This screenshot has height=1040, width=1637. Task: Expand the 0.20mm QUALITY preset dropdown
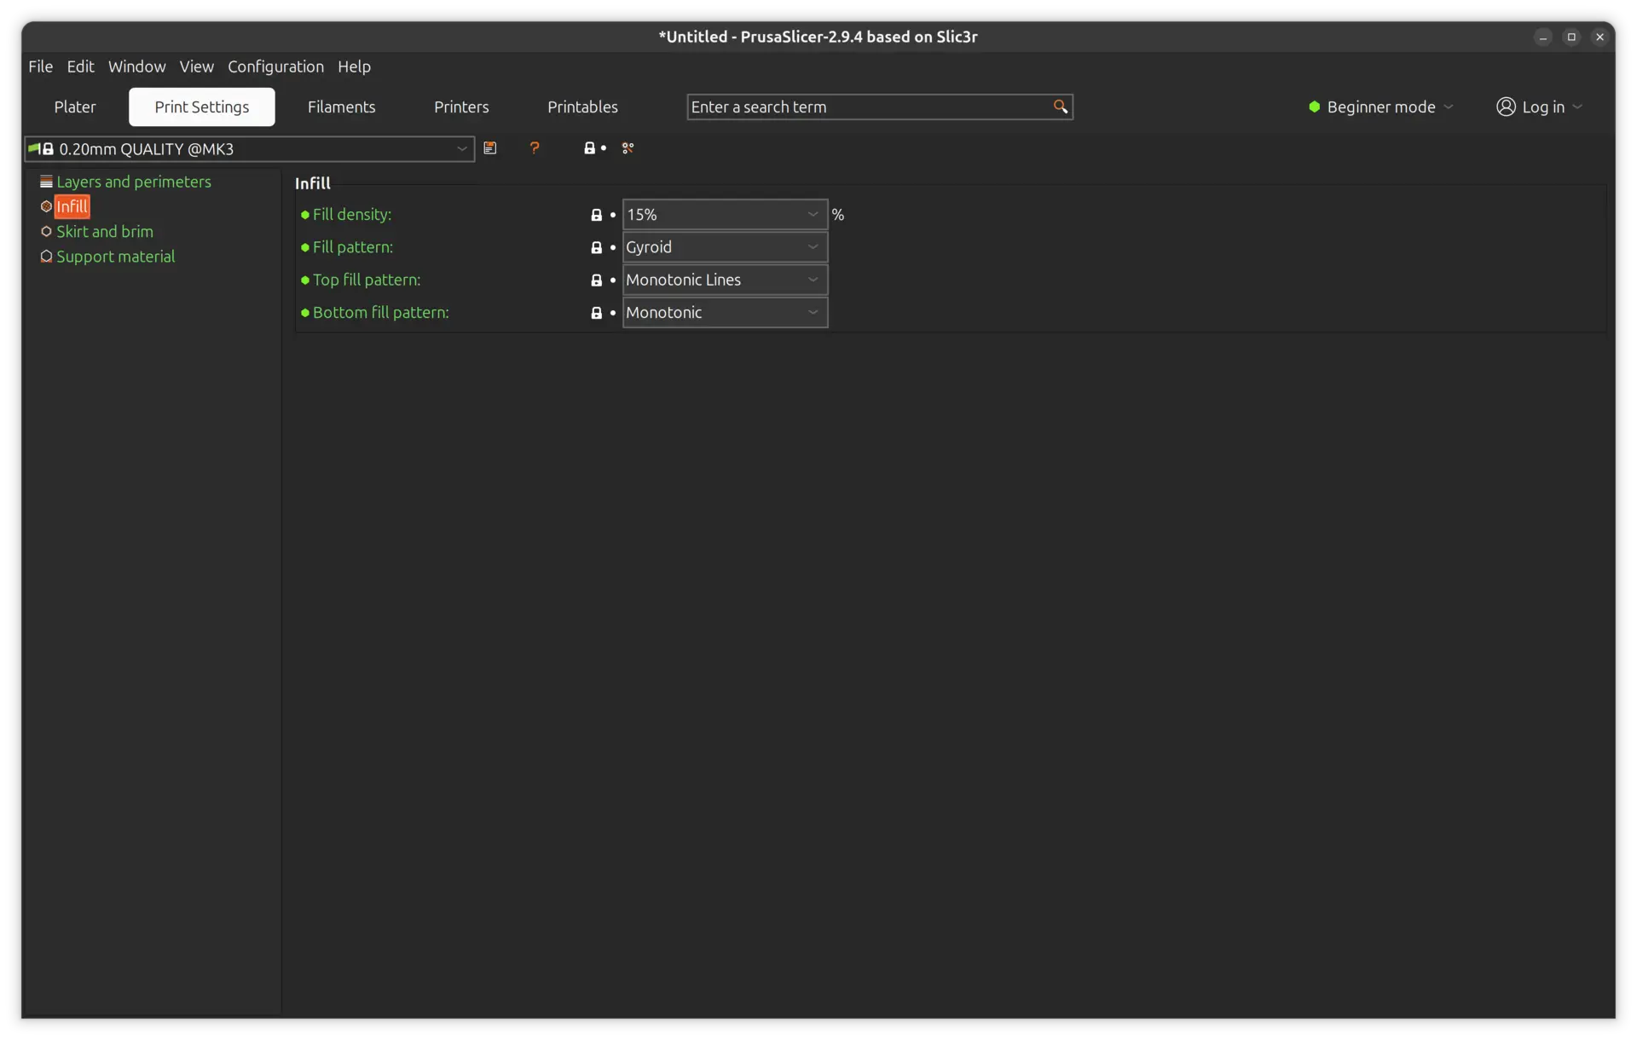461,148
